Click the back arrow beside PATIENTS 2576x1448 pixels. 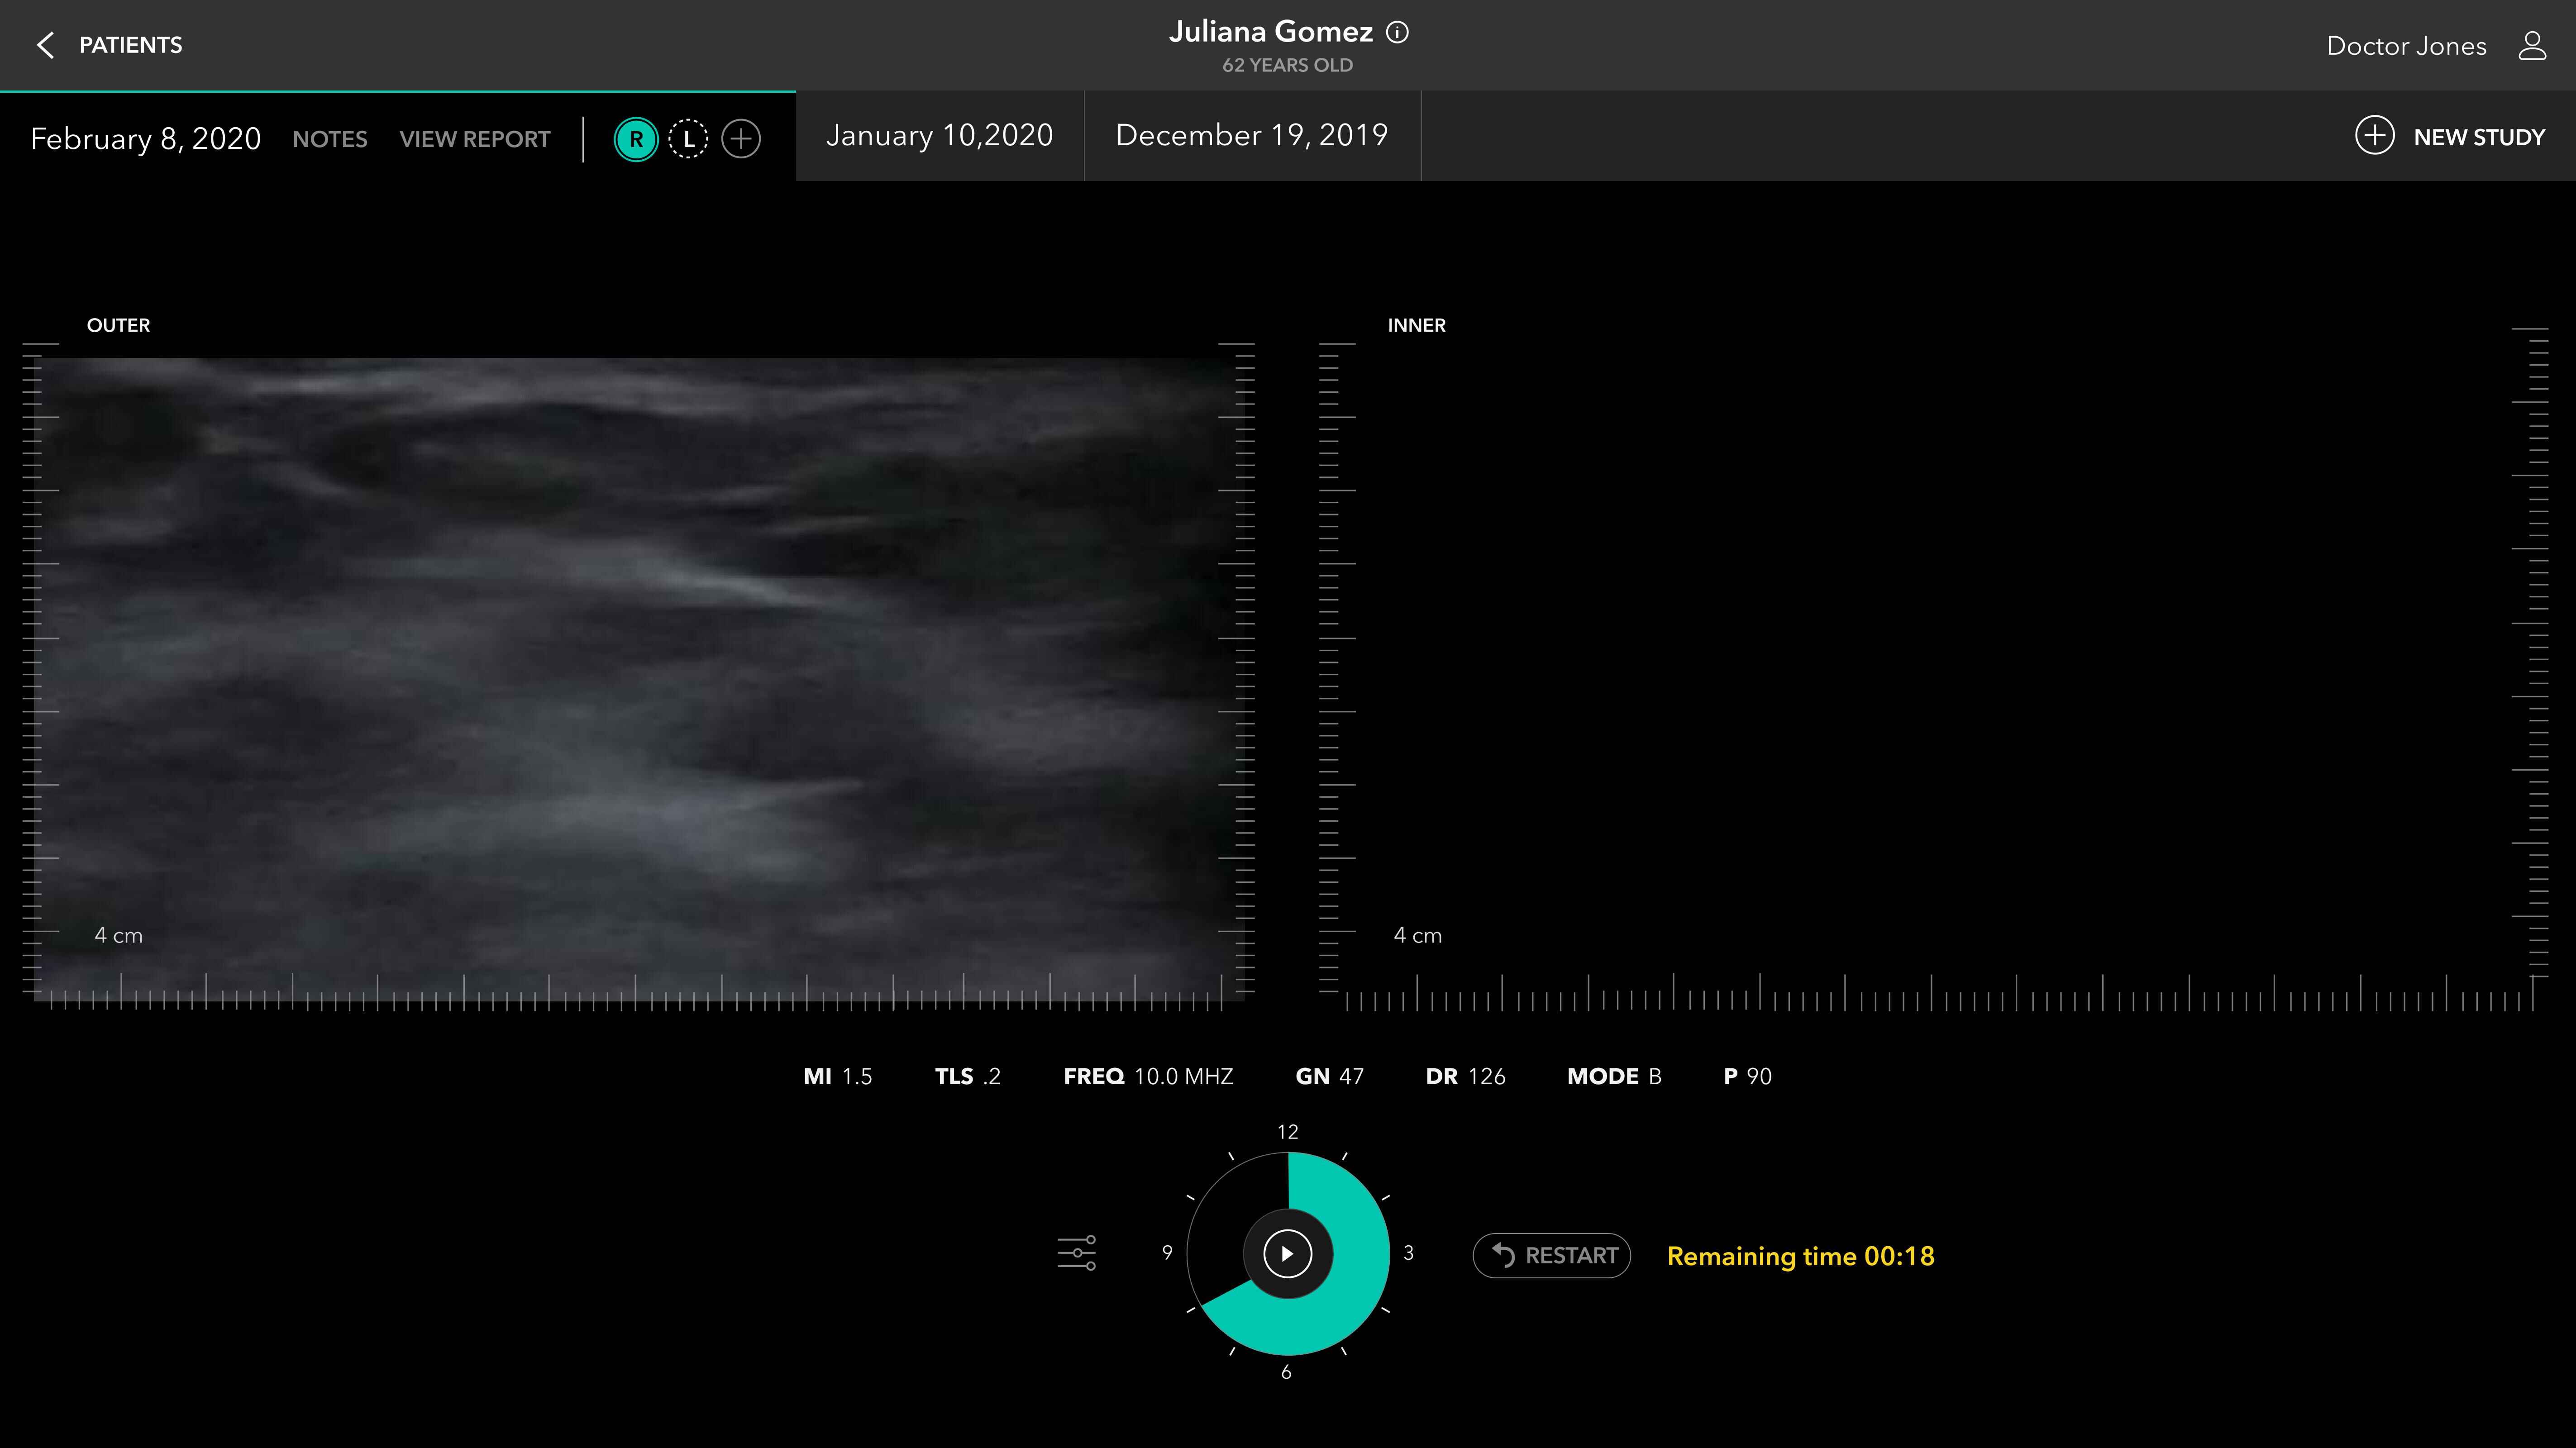coord(45,45)
